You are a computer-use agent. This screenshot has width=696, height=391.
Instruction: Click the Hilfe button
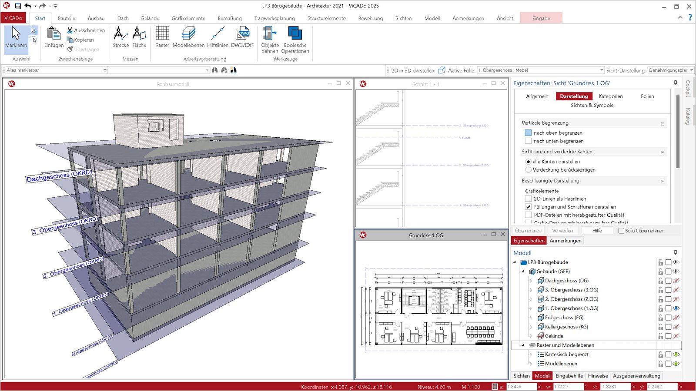[597, 231]
